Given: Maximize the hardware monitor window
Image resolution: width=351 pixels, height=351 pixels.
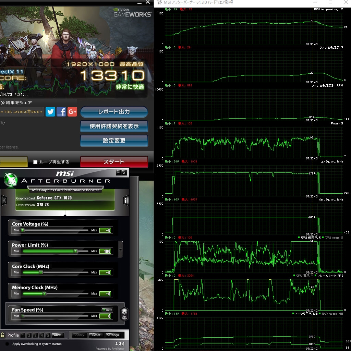Looking at the screenshot, I should coord(330,2).
